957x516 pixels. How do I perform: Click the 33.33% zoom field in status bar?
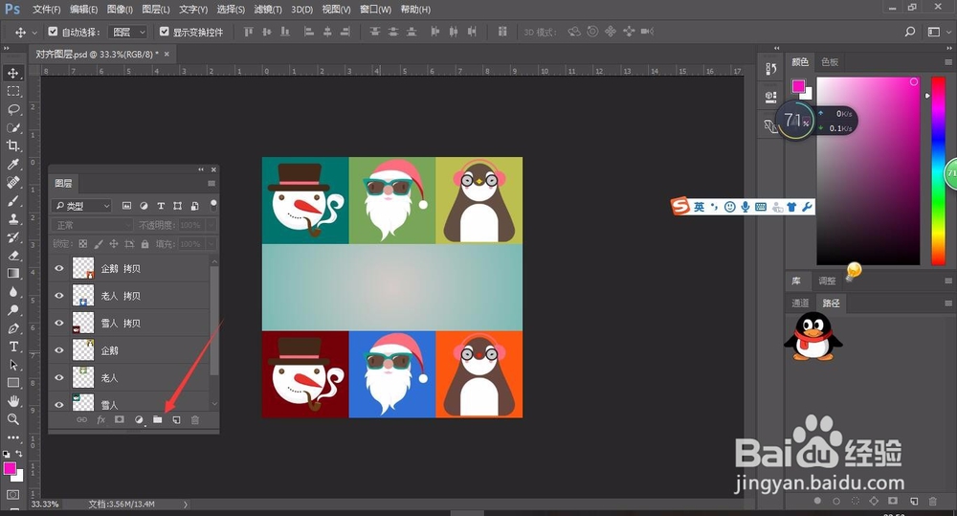pyautogui.click(x=45, y=505)
